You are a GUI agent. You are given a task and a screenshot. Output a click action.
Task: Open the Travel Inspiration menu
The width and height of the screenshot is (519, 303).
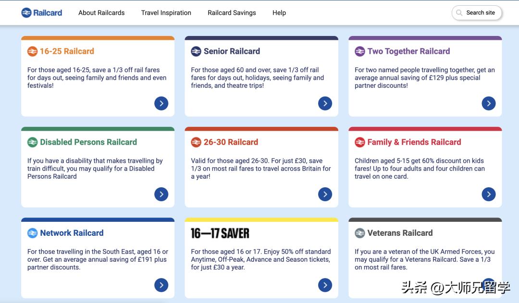(x=166, y=13)
